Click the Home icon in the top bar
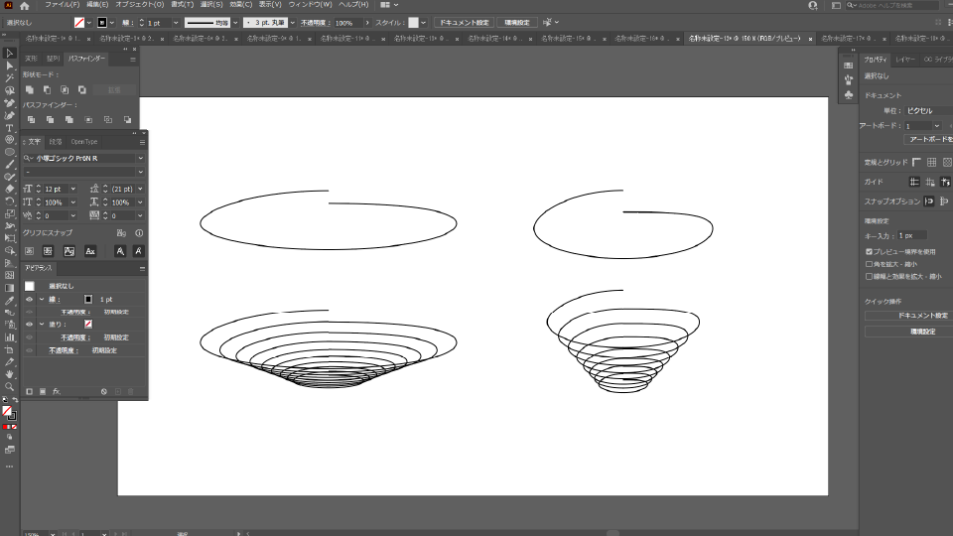Viewport: 953px width, 536px height. [25, 6]
